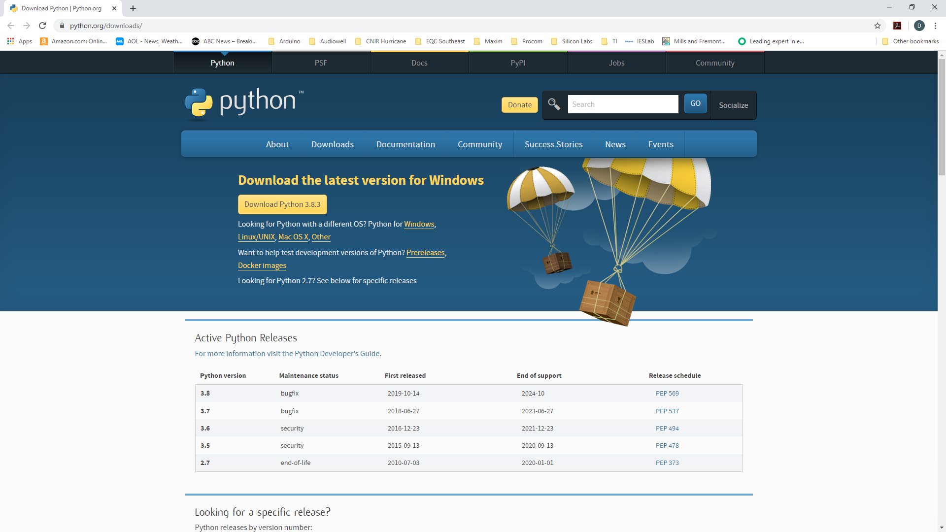Image resolution: width=946 pixels, height=532 pixels.
Task: Open the PEP 569 release schedule link
Action: coord(667,393)
